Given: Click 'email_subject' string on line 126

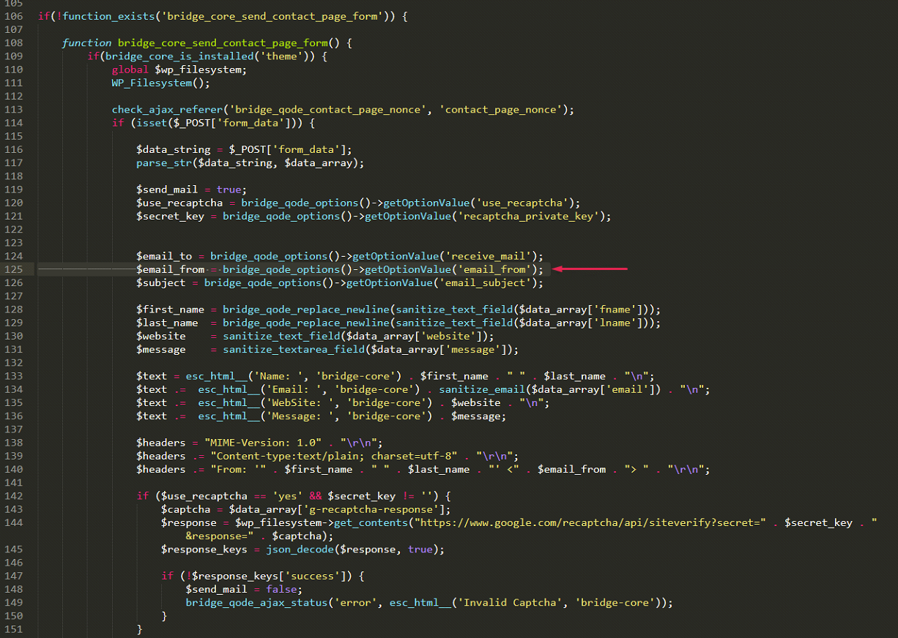Looking at the screenshot, I should tap(485, 282).
